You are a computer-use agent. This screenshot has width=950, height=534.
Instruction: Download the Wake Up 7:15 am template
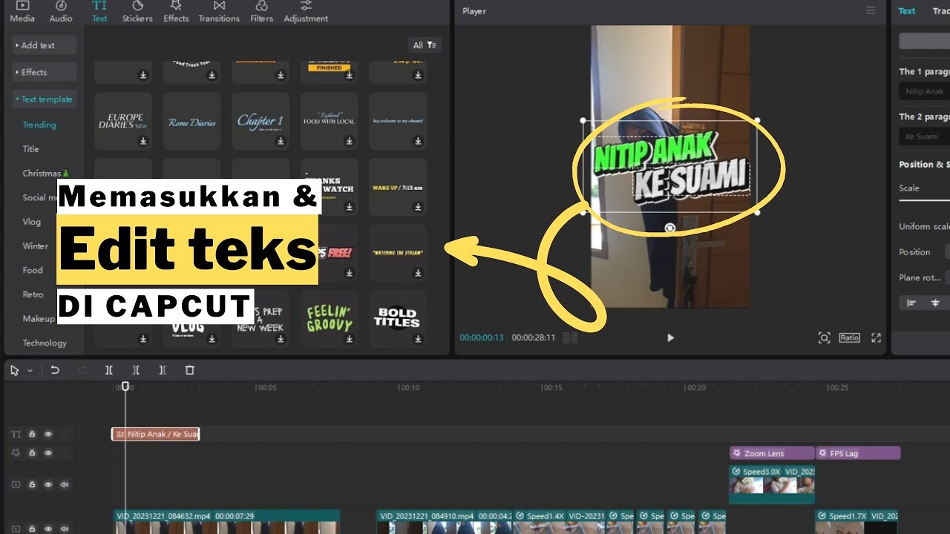point(418,207)
